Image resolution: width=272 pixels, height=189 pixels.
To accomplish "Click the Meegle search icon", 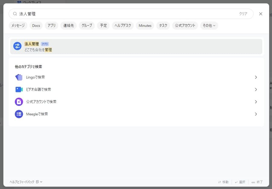I will pos(19,114).
